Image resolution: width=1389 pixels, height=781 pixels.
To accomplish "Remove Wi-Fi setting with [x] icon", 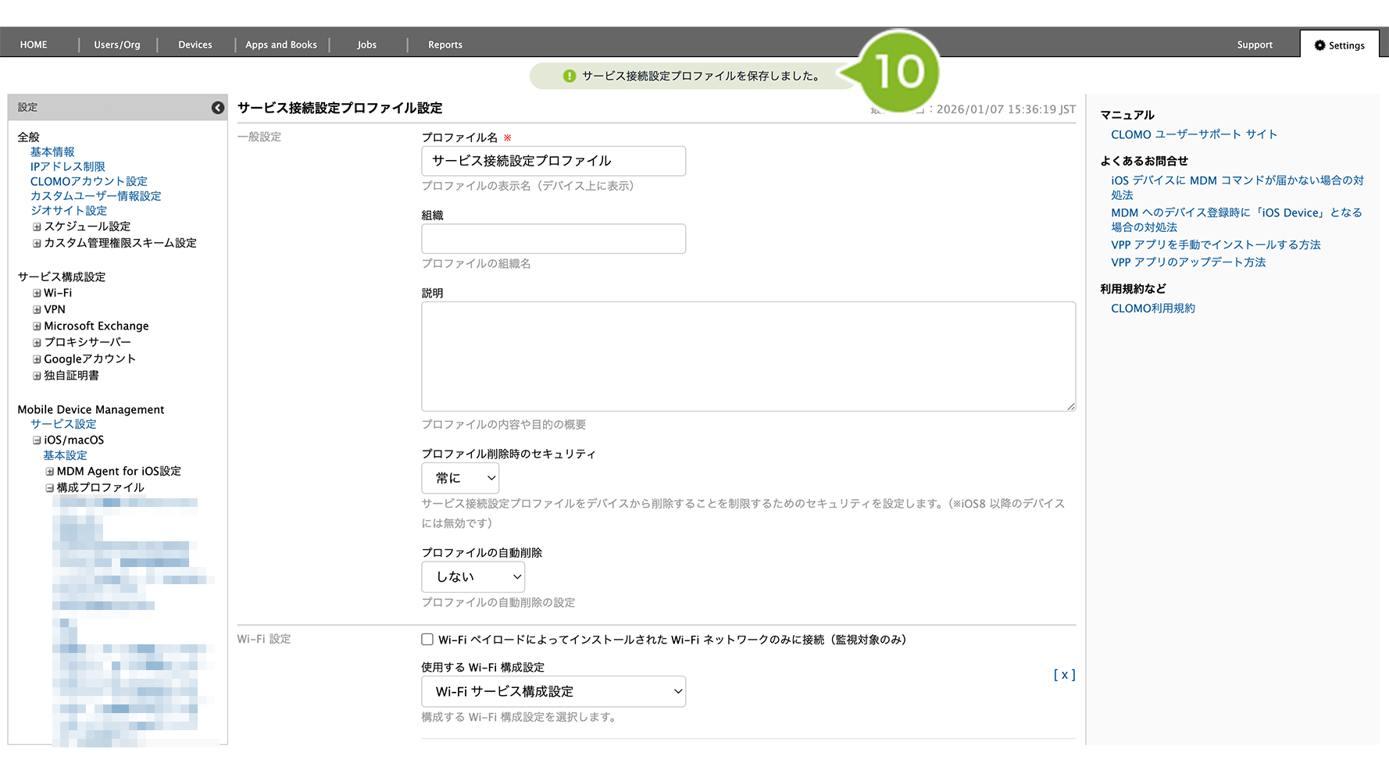I will coord(1064,675).
